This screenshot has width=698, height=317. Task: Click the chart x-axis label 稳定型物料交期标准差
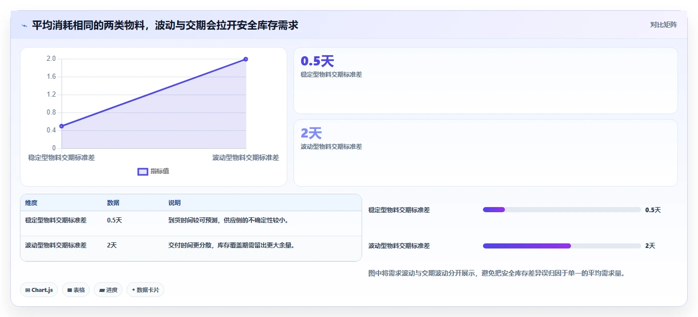(61, 157)
